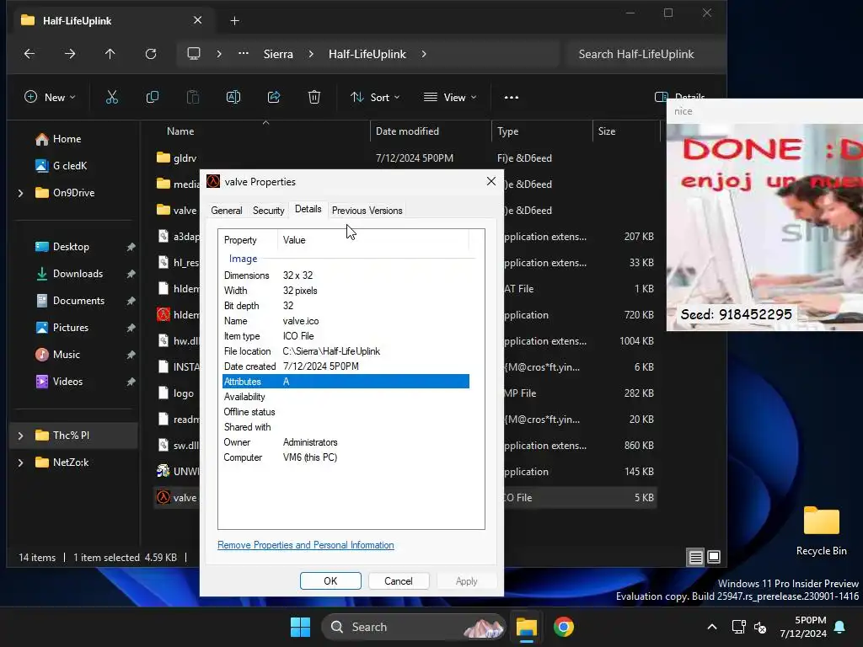Open Recycle Bin on the desktop
This screenshot has height=647, width=863.
(821, 531)
